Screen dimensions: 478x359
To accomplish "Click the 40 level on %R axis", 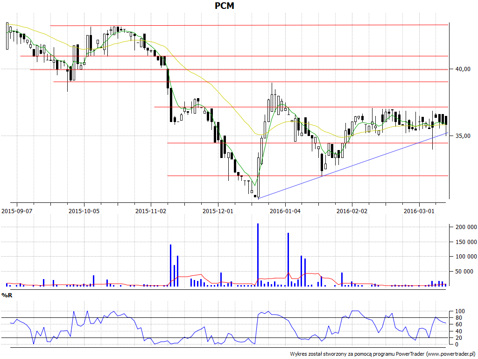I will click(x=460, y=331).
